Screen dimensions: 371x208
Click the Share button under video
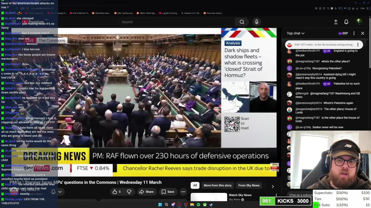146,192
